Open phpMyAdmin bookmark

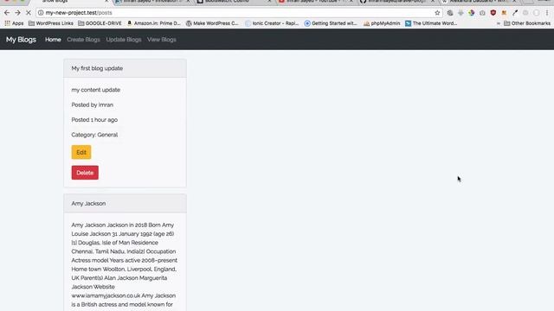tap(382, 23)
